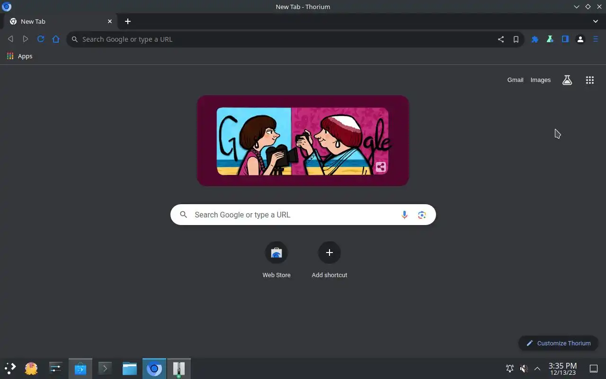Bookmark this tab with the bookmark icon
Screen dimensions: 606x379
click(516, 39)
